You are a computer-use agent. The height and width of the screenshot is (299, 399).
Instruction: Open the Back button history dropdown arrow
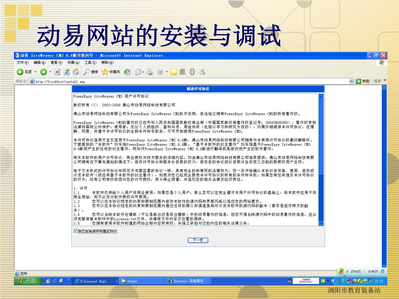(35, 72)
